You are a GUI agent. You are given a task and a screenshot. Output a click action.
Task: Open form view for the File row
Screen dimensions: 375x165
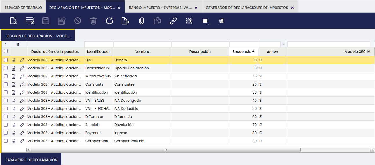[x=14, y=60]
